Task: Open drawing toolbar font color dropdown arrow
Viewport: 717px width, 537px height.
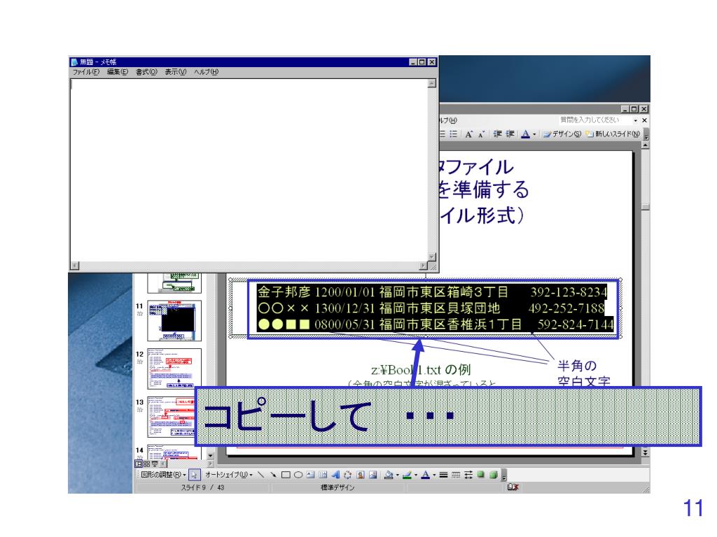Action: (x=434, y=475)
